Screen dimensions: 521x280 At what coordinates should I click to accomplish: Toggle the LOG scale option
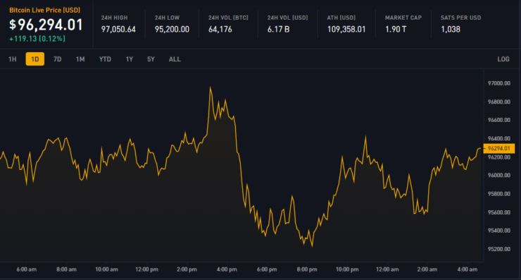click(x=503, y=59)
